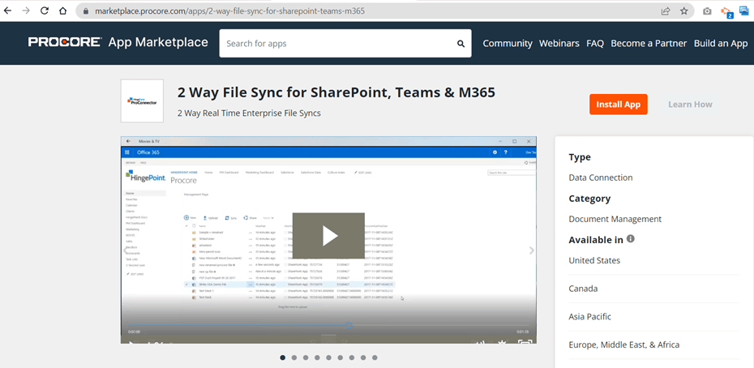
Task: Open the Community menu item
Action: 508,44
